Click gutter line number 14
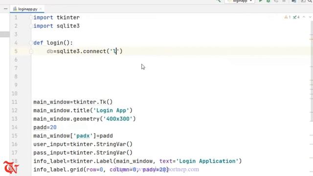 [15, 127]
